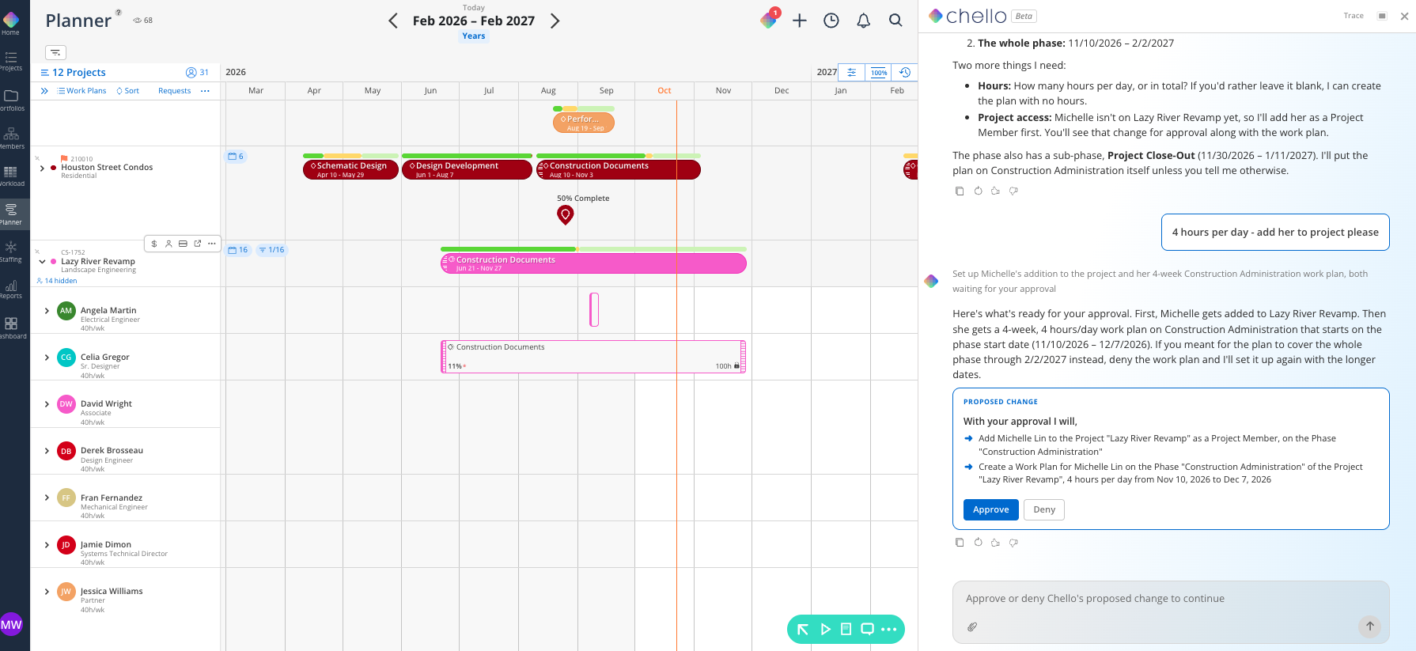Toggle the 16 phases chip for Lazy River Revamp
This screenshot has height=651, width=1416.
click(238, 250)
